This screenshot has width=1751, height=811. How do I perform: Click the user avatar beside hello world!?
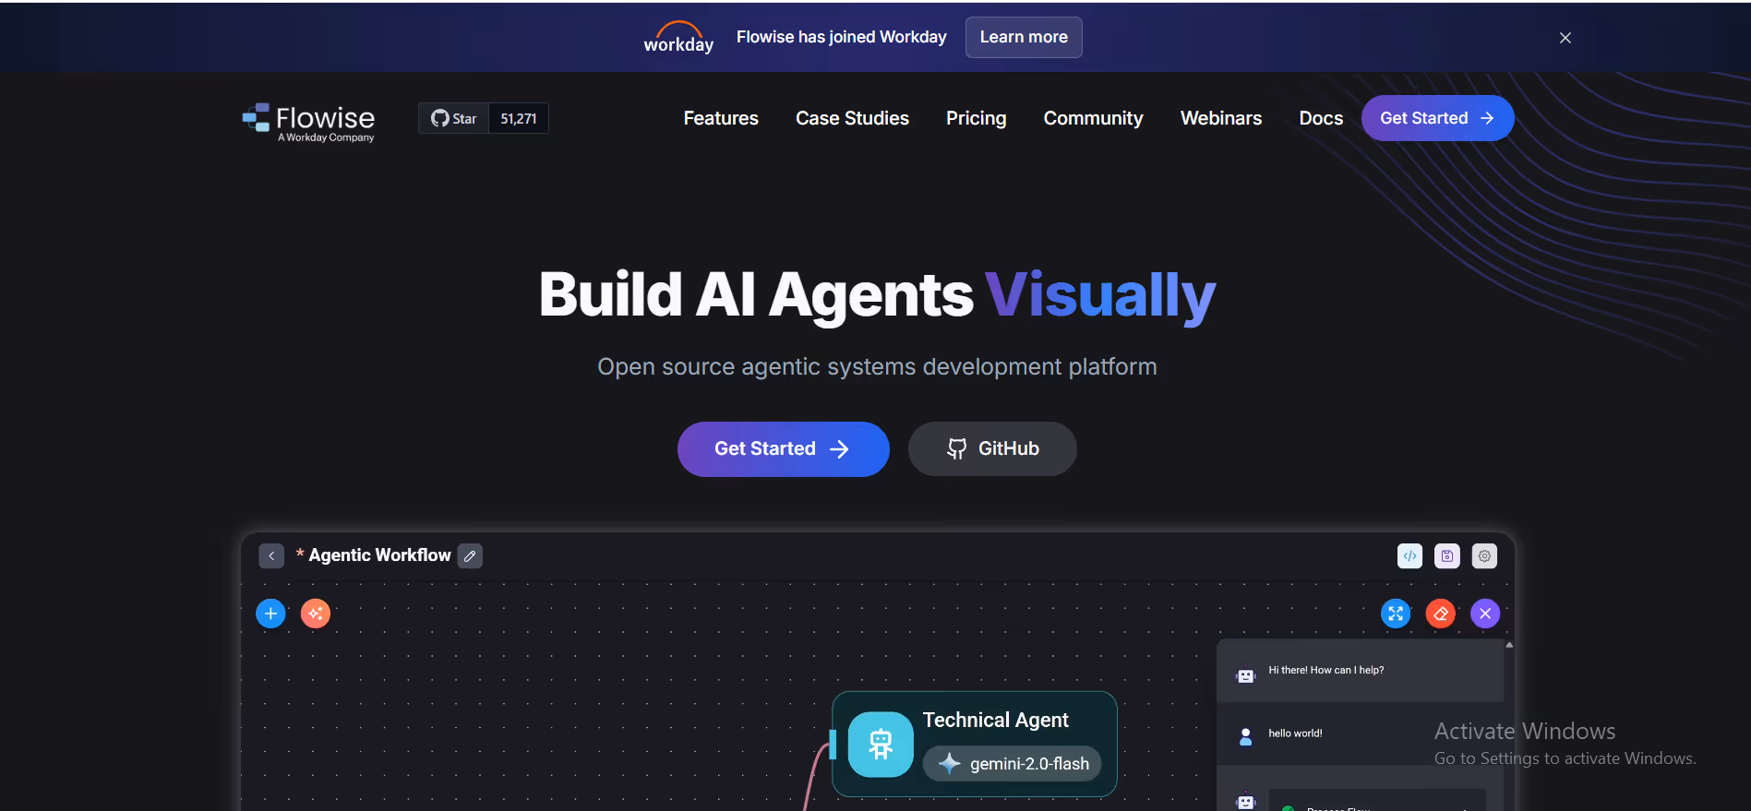1245,735
